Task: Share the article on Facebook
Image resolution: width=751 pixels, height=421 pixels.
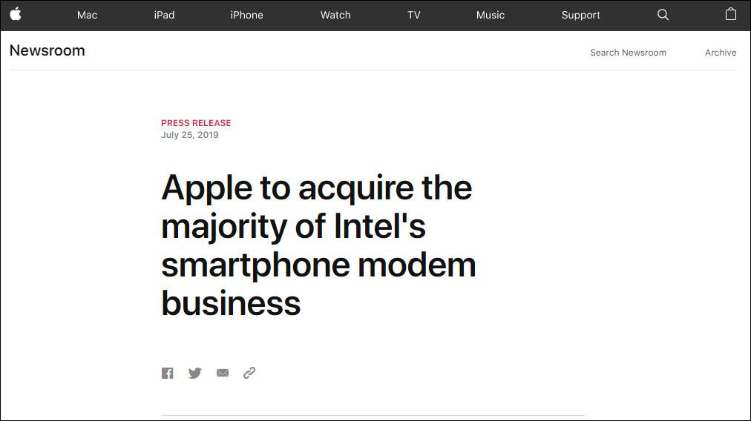Action: [168, 373]
